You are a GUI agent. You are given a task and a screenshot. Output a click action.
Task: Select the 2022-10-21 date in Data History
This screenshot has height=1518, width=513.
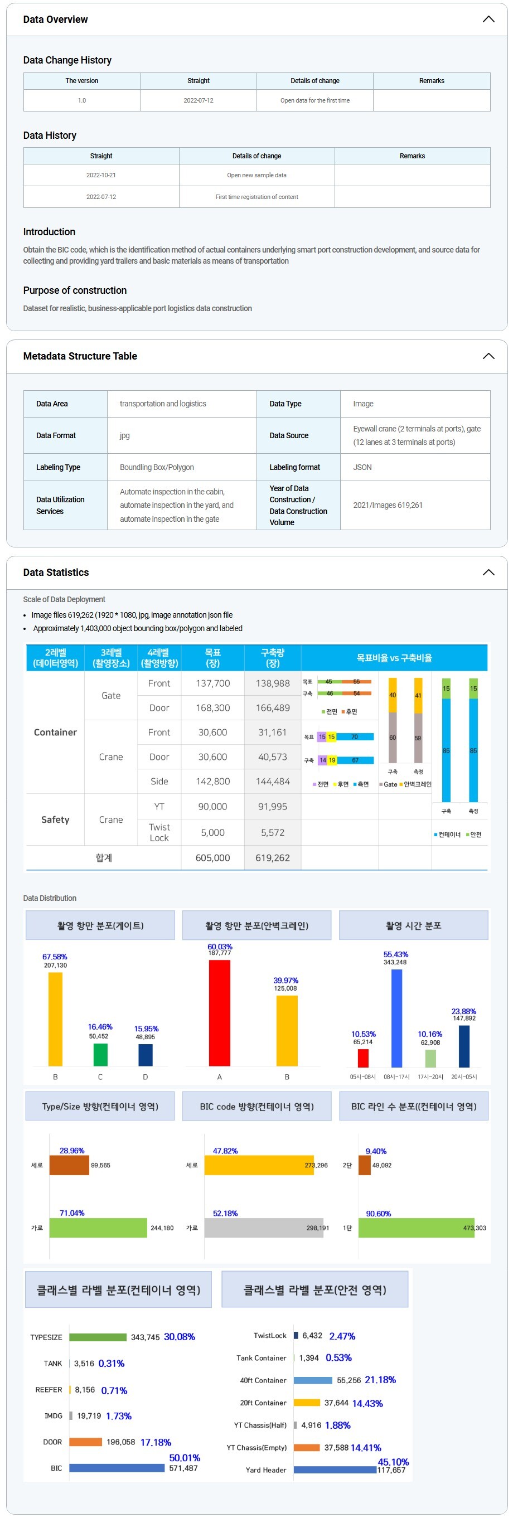(101, 175)
